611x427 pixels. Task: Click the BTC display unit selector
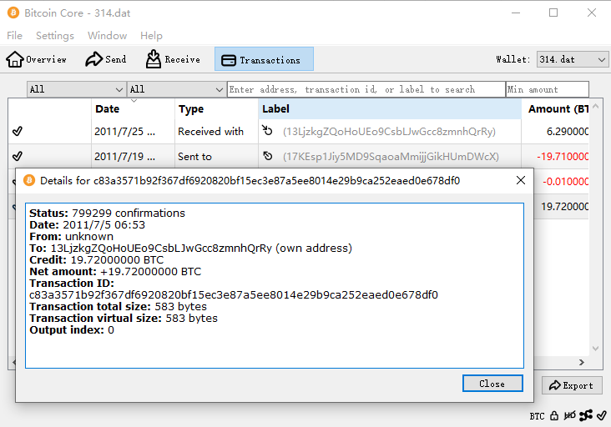click(x=537, y=415)
